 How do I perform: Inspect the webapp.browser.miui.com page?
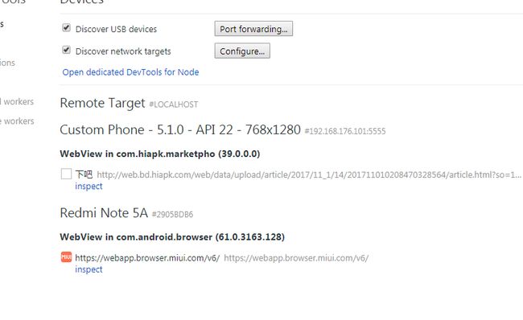89,269
